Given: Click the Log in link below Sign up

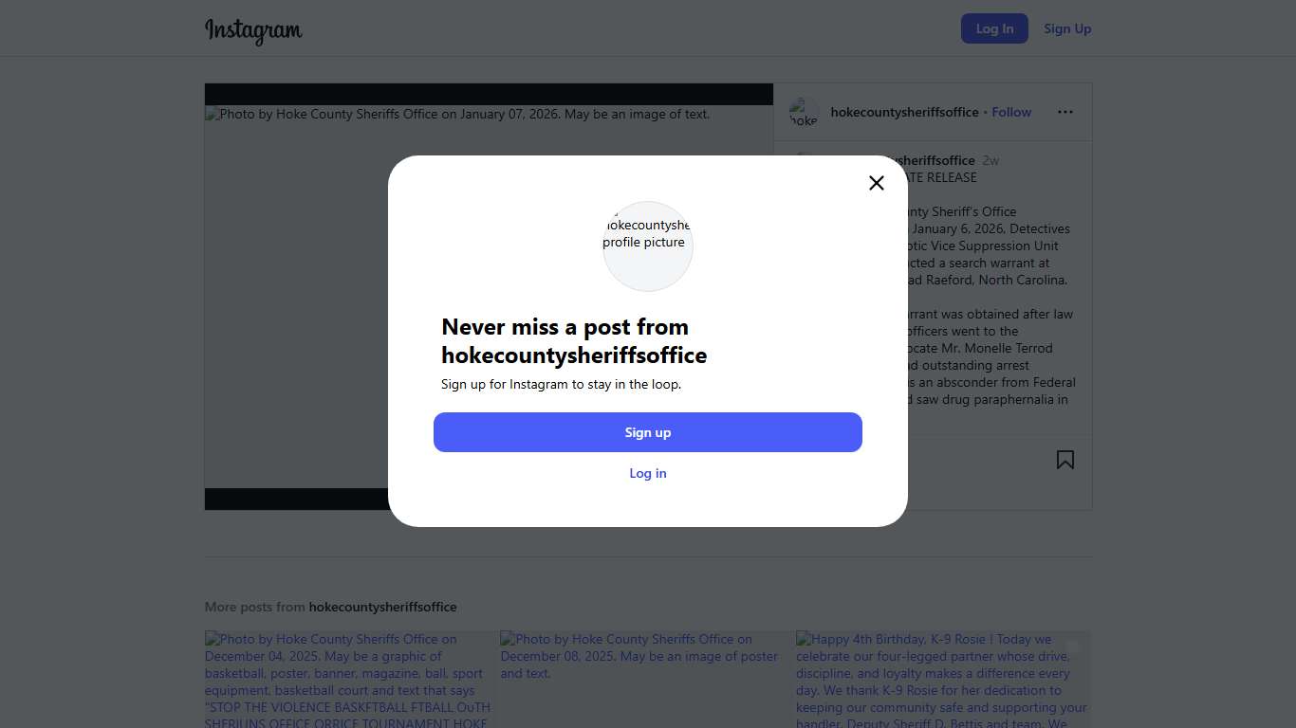Looking at the screenshot, I should tap(648, 473).
